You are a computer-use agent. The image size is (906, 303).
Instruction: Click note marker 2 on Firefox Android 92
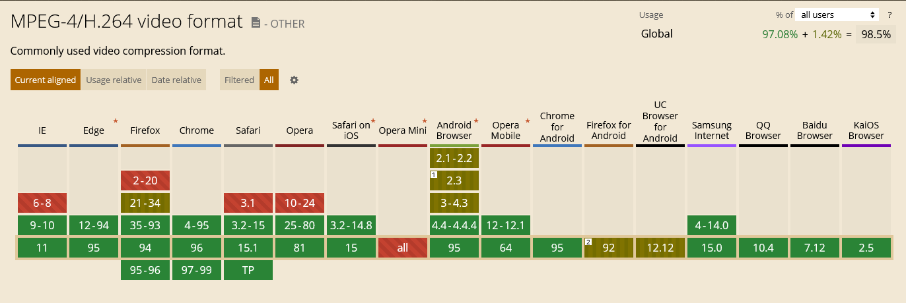[x=588, y=242]
